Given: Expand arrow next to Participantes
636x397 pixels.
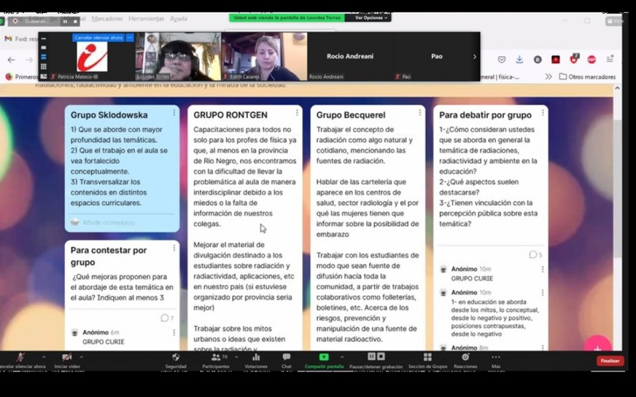Looking at the screenshot, I should click(237, 357).
